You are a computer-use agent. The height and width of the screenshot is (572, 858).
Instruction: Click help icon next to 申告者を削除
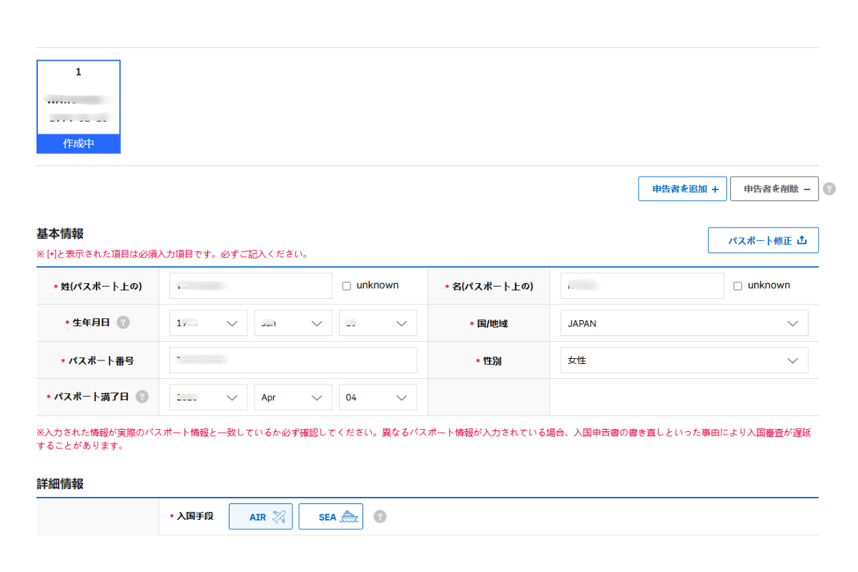(x=829, y=189)
